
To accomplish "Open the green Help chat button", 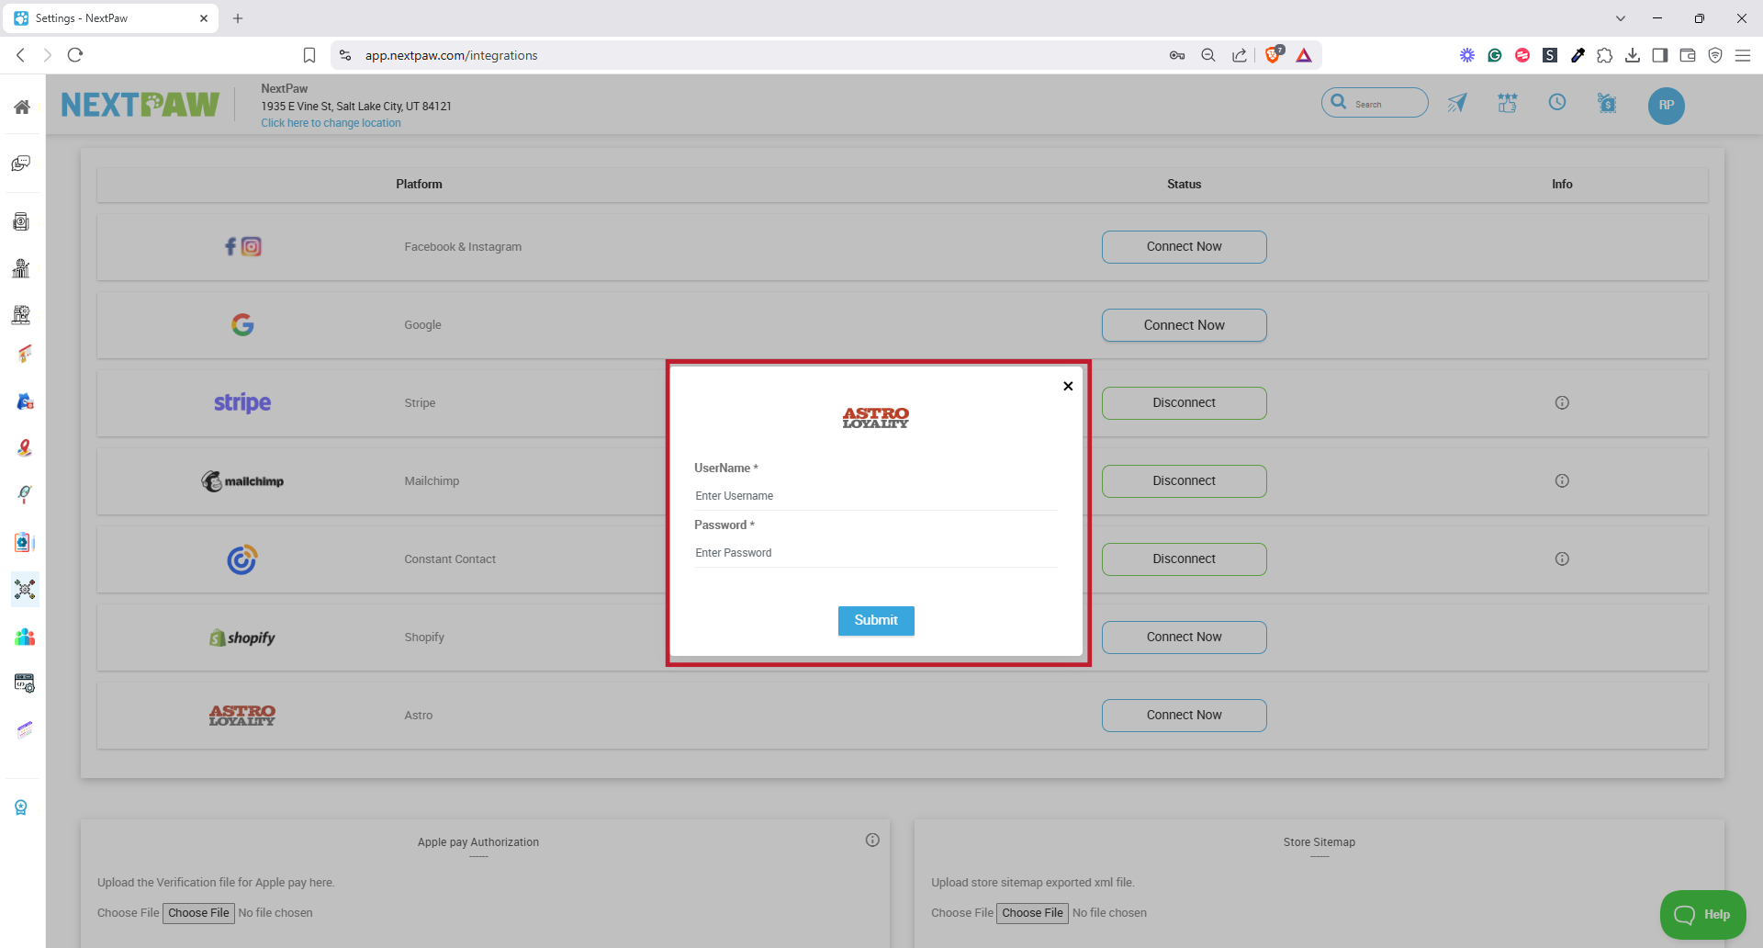I will 1702,914.
